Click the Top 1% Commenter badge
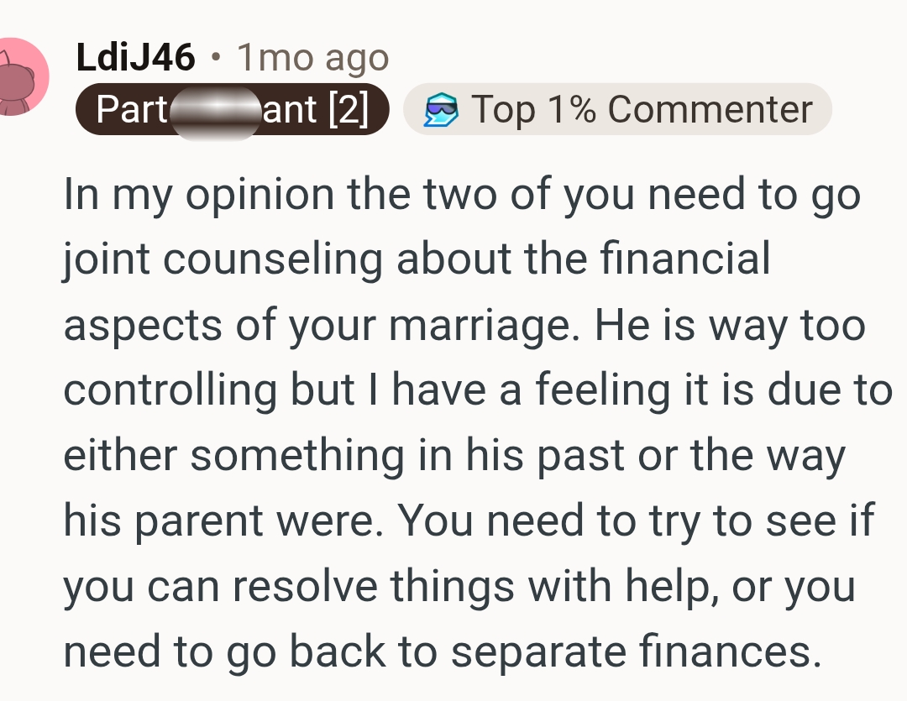The image size is (907, 701). (x=617, y=110)
